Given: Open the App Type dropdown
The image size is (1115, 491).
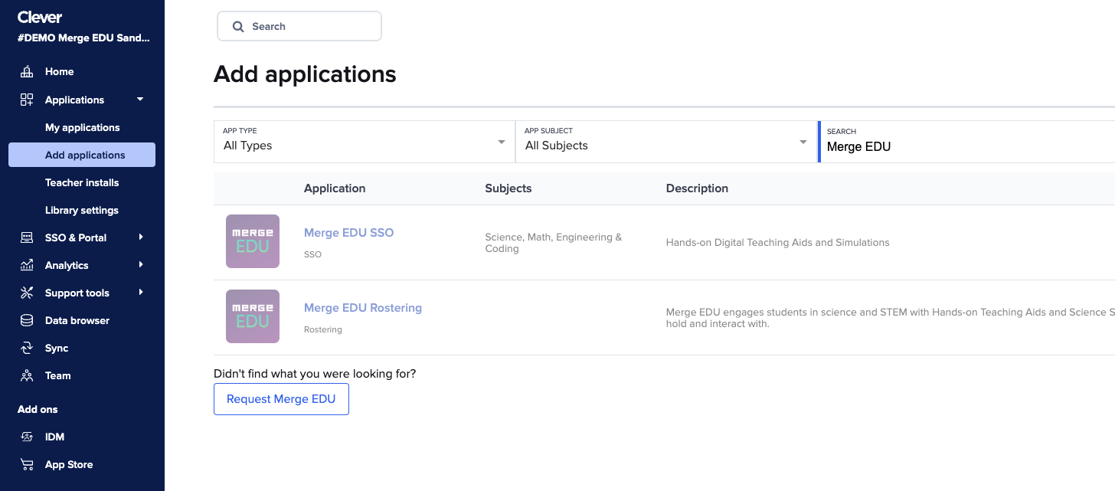Looking at the screenshot, I should pyautogui.click(x=364, y=142).
